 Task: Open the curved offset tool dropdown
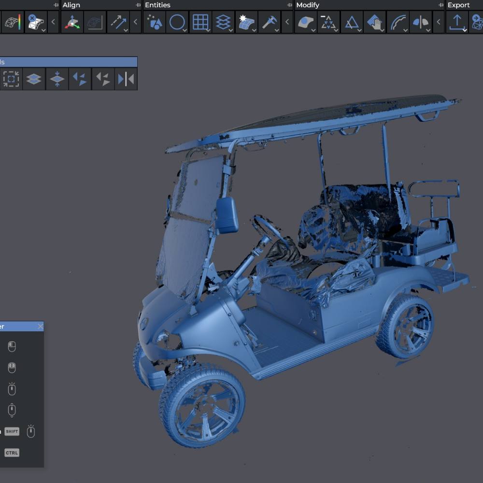(x=405, y=30)
